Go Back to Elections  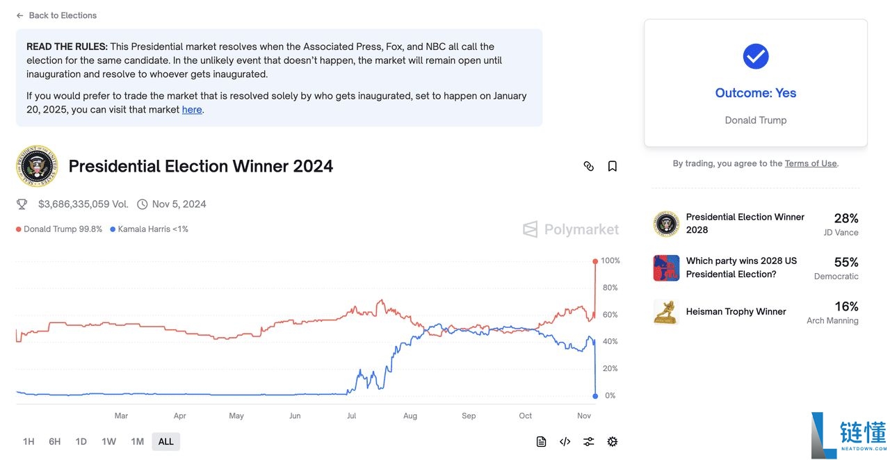56,15
